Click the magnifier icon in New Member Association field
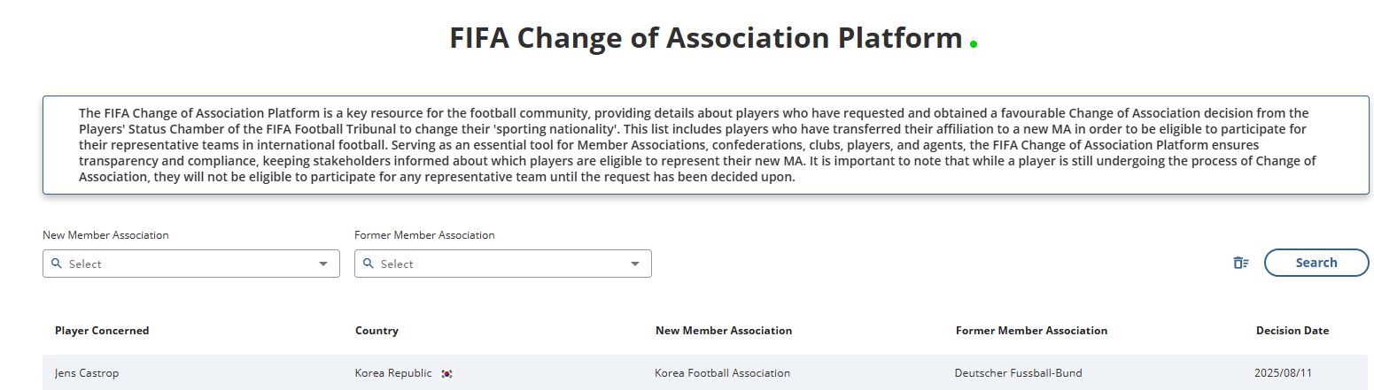1374x390 pixels. [x=57, y=264]
